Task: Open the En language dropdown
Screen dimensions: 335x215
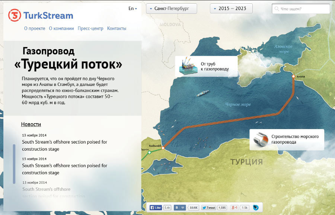Action: [x=133, y=9]
